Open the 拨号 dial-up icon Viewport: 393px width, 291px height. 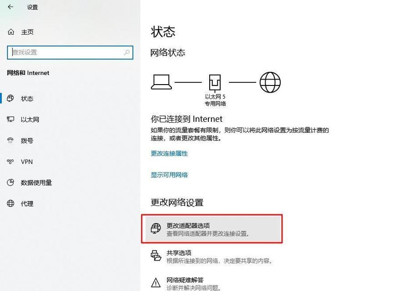coord(10,140)
